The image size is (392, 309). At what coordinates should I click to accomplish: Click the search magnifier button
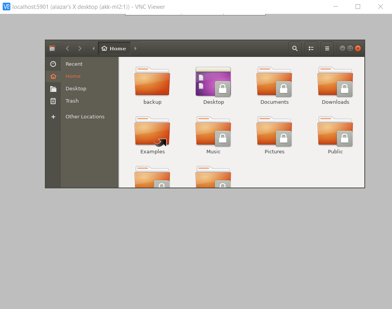click(x=295, y=48)
